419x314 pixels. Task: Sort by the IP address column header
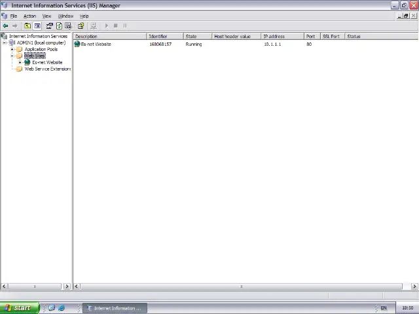282,37
